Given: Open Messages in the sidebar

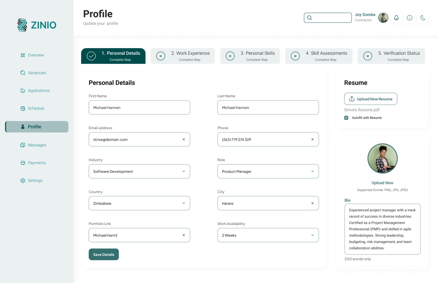Looking at the screenshot, I should point(37,145).
